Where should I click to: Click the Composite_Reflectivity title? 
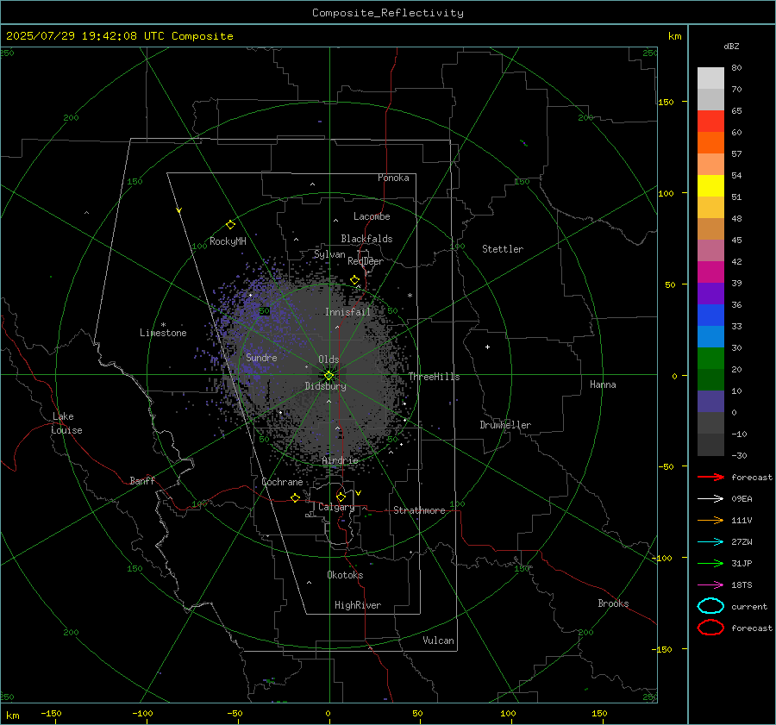(388, 13)
